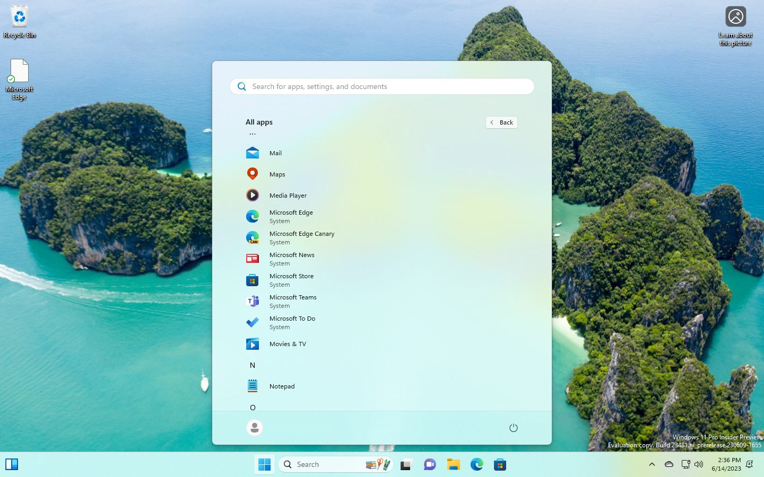Viewport: 764px width, 477px height.
Task: Click the Back button
Action: point(501,122)
